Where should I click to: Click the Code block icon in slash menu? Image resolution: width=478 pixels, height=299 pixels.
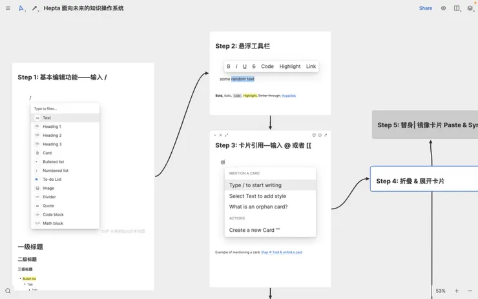coord(37,214)
